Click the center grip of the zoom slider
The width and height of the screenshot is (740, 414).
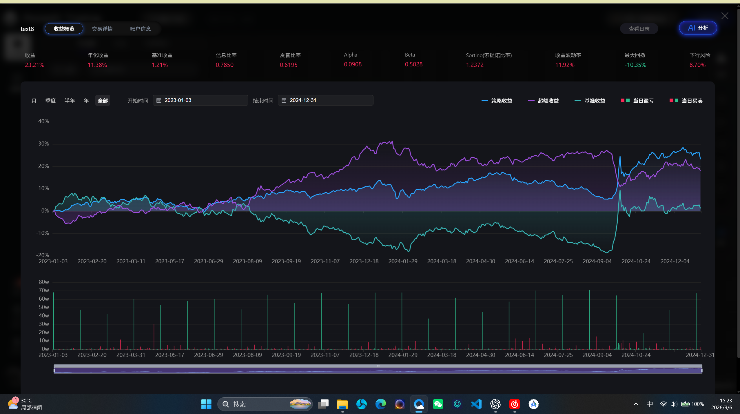(378, 366)
